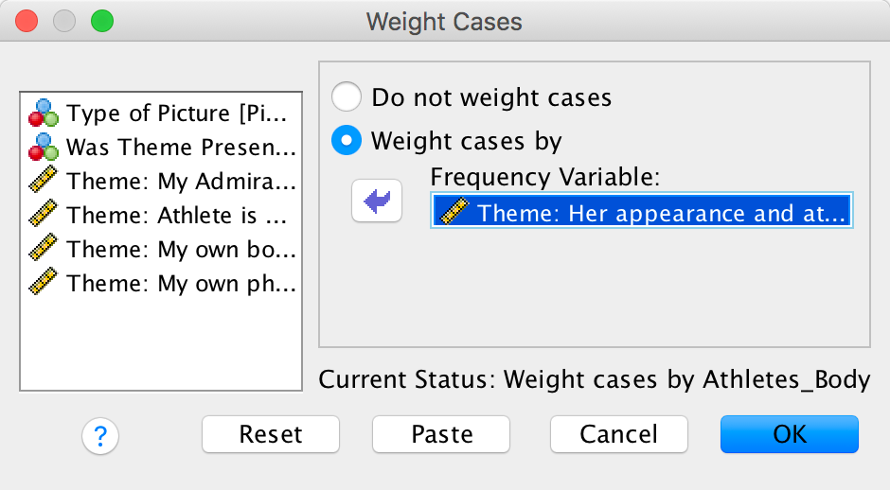Select the Do not weight cases option

coord(347,97)
